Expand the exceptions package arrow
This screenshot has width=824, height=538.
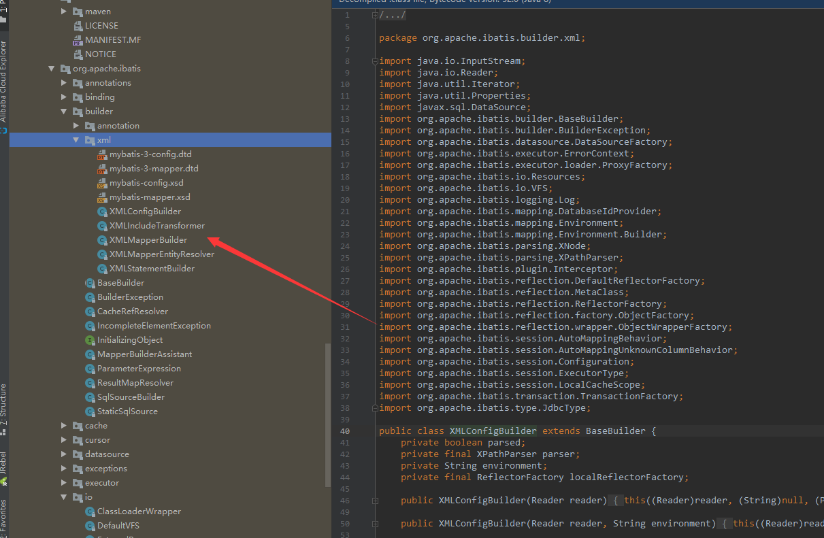(x=64, y=469)
